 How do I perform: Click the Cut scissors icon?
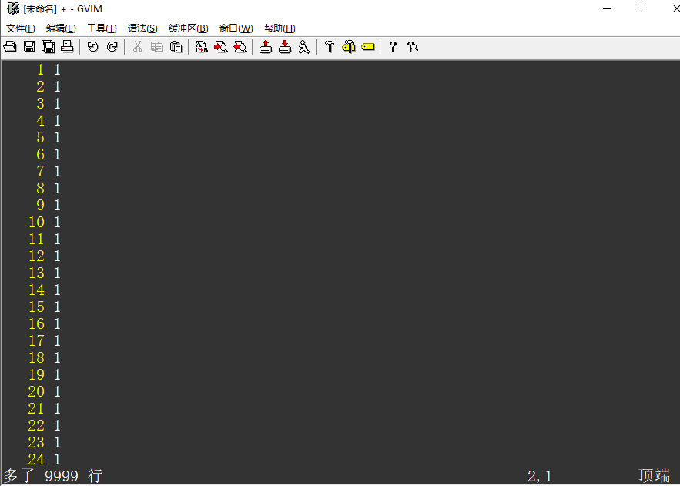[x=138, y=47]
